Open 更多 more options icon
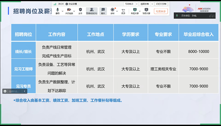221x126 pixels. (123, 11)
